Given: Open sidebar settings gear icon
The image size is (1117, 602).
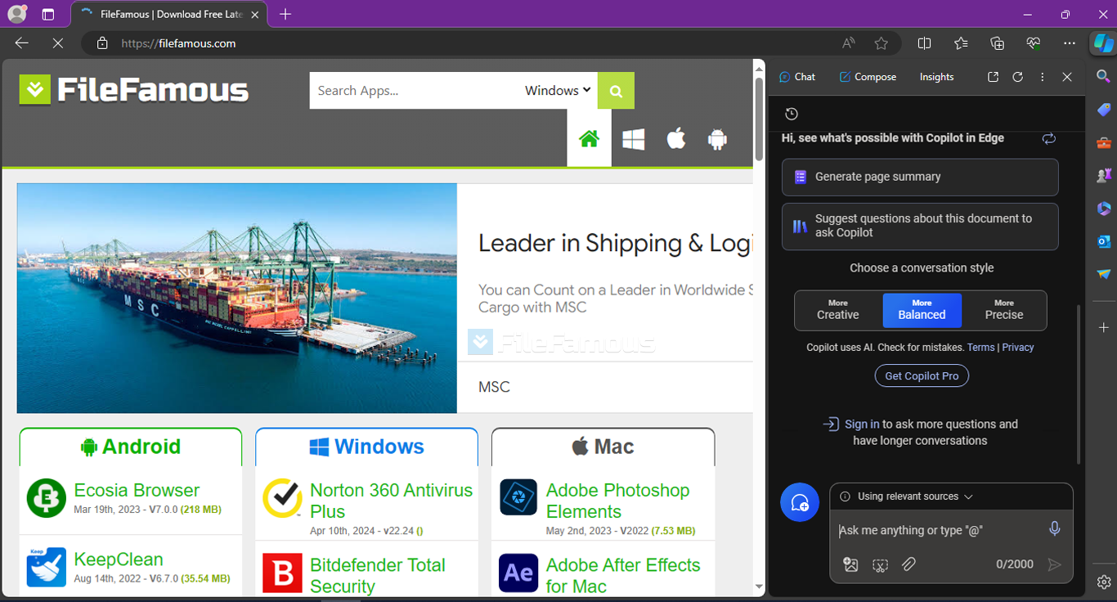Looking at the screenshot, I should (1104, 582).
